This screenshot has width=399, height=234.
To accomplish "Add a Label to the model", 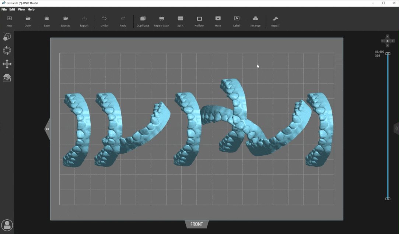I will point(237,21).
